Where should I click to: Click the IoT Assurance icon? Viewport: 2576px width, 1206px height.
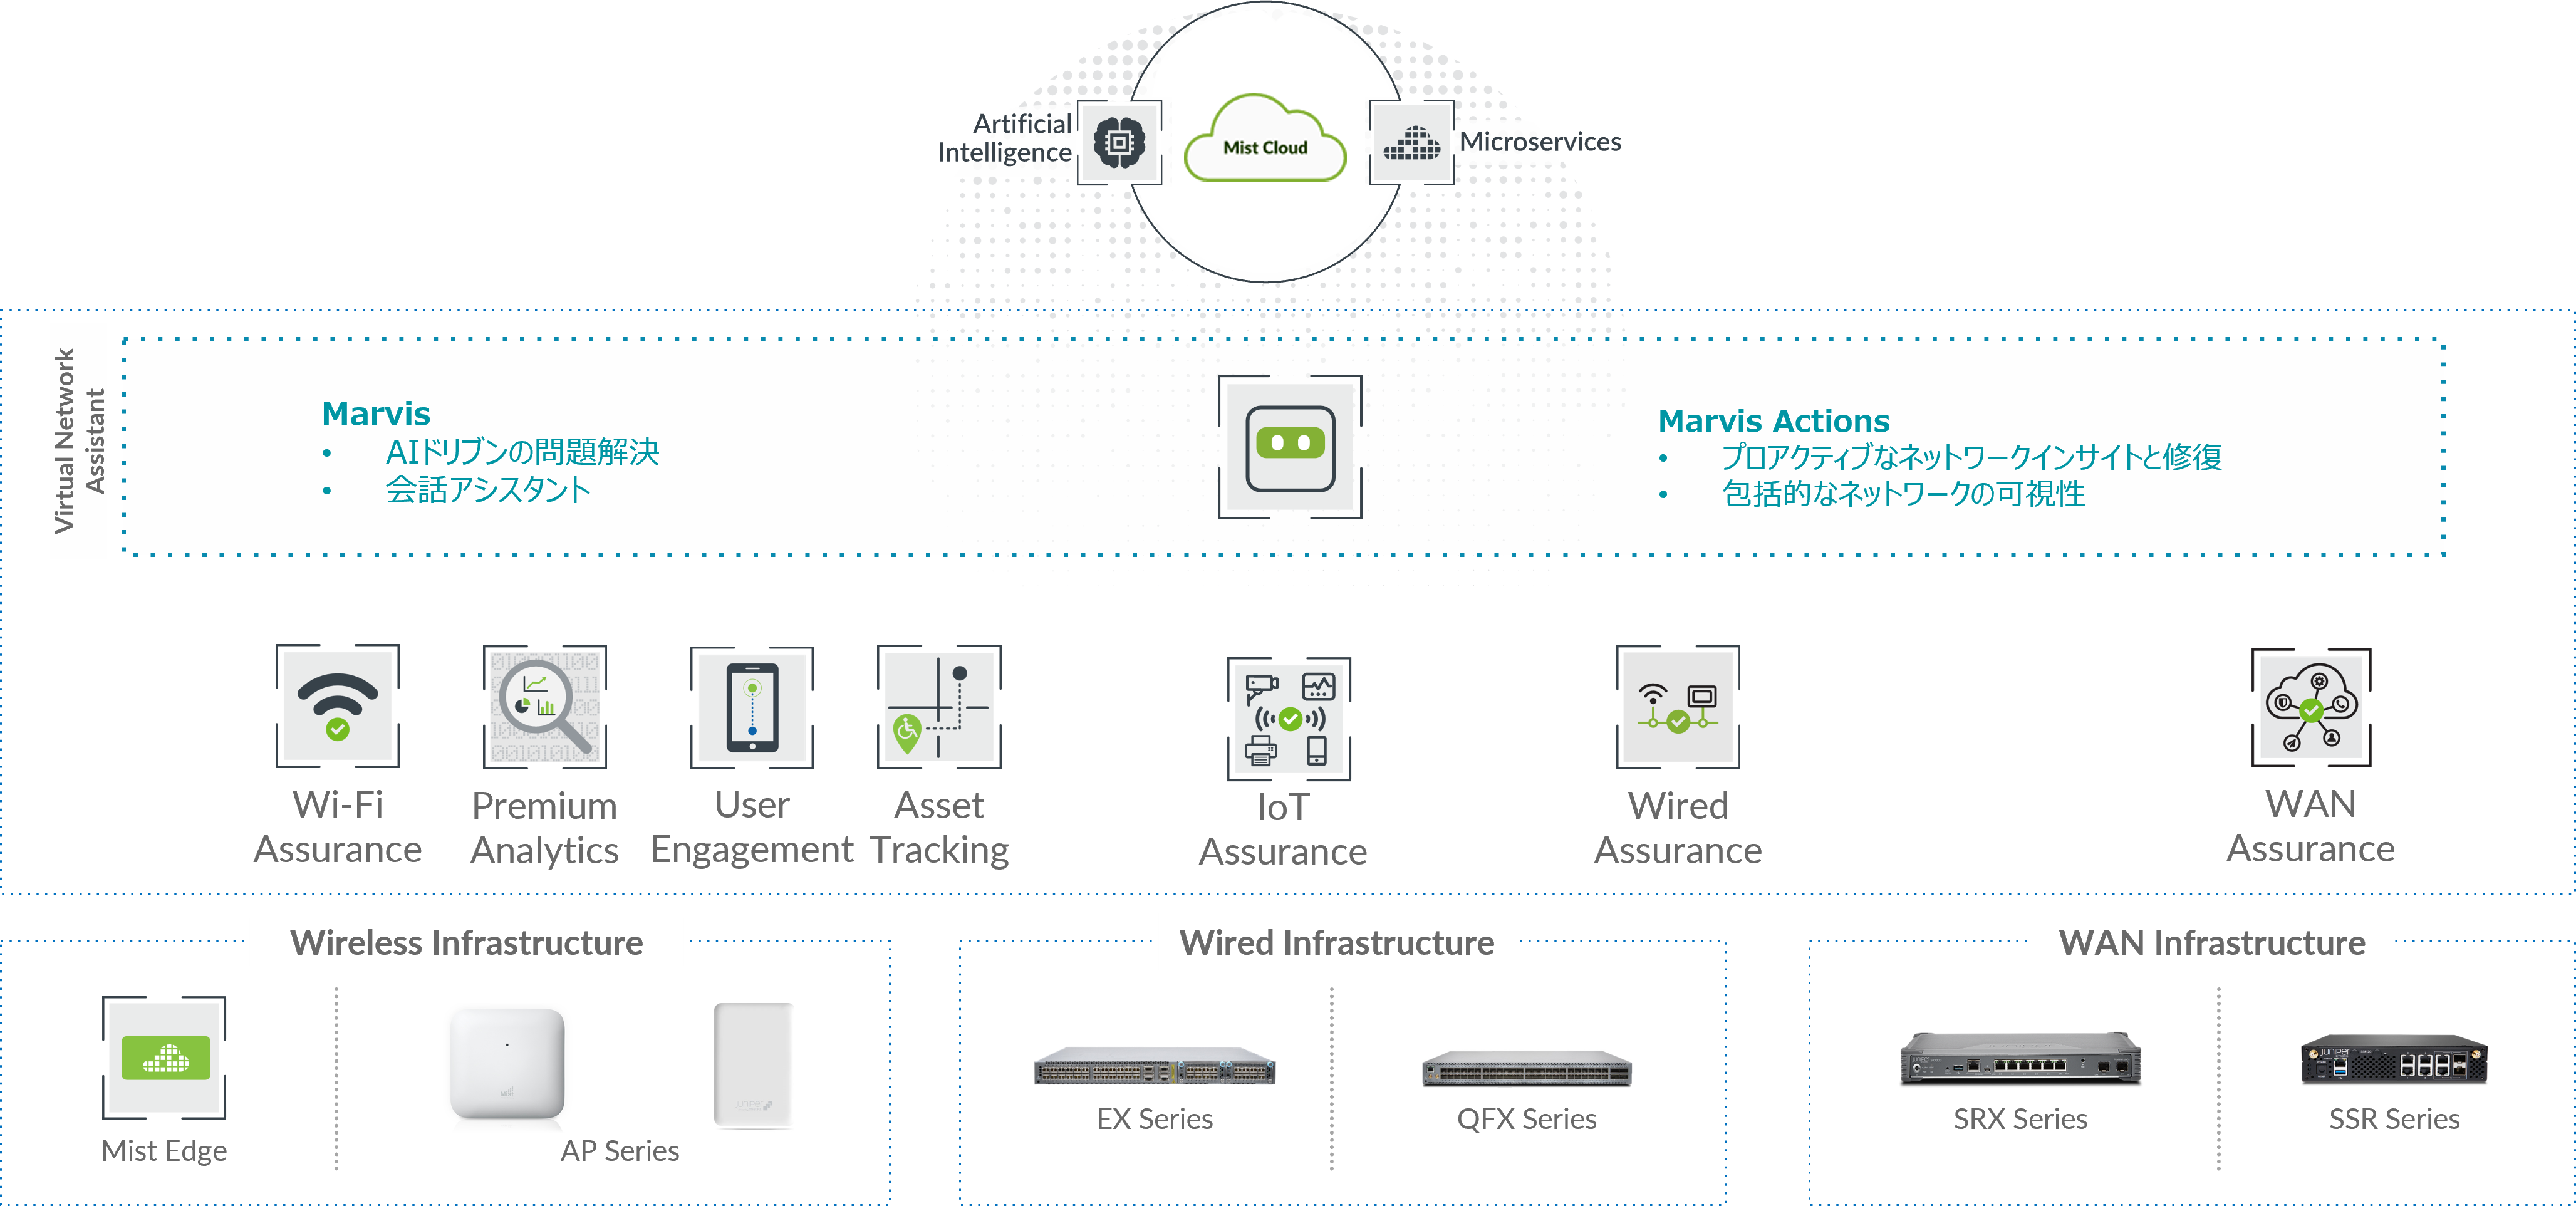click(x=1289, y=719)
